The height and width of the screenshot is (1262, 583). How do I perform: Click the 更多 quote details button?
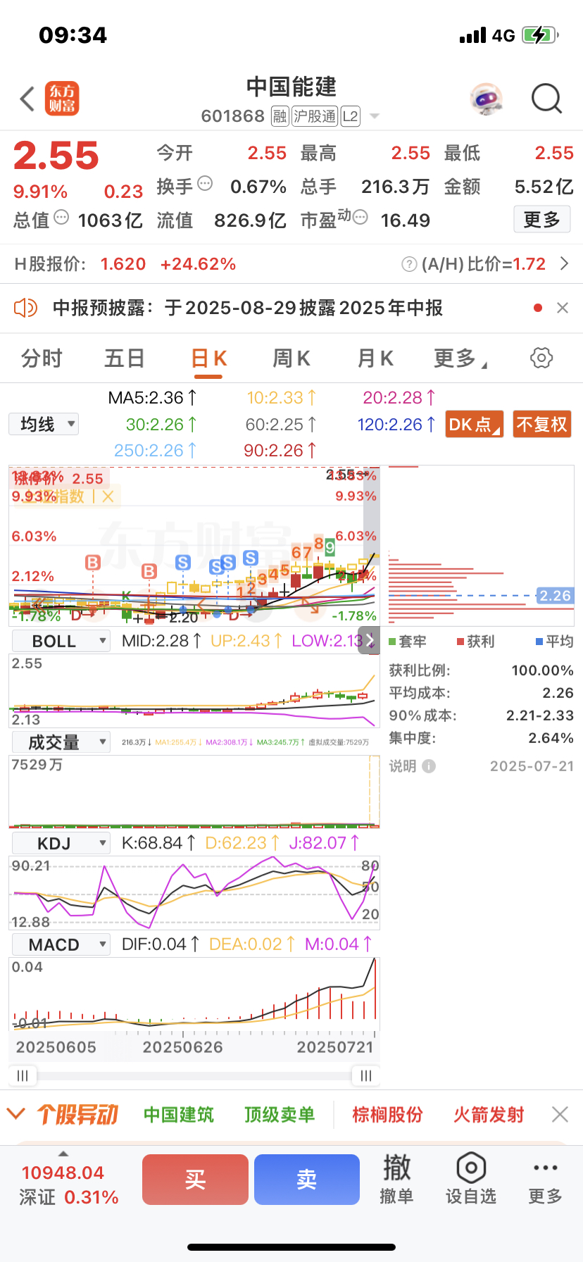[x=541, y=220]
